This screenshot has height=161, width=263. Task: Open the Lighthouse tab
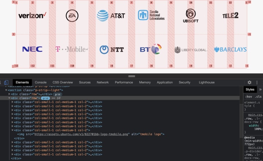pos(207,82)
